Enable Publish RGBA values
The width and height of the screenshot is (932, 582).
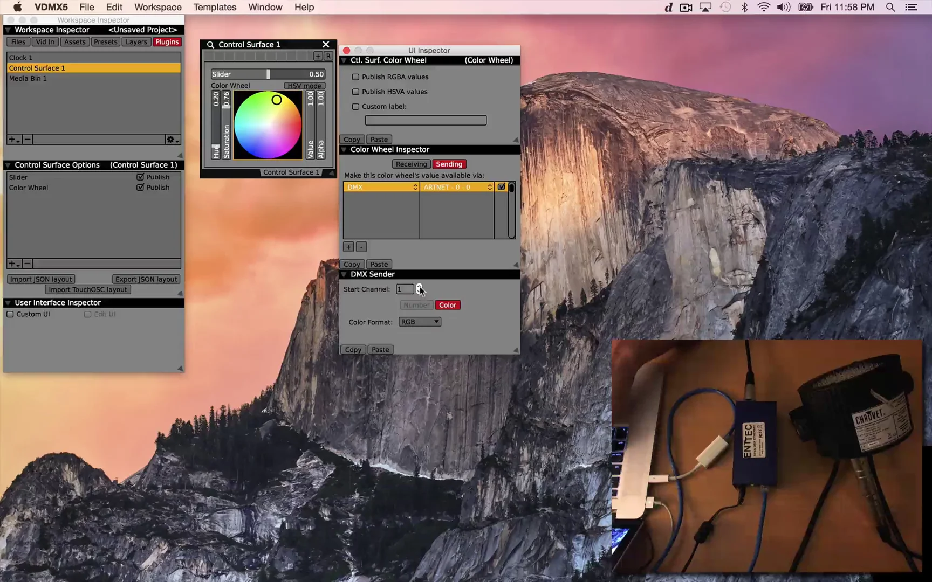(x=355, y=77)
